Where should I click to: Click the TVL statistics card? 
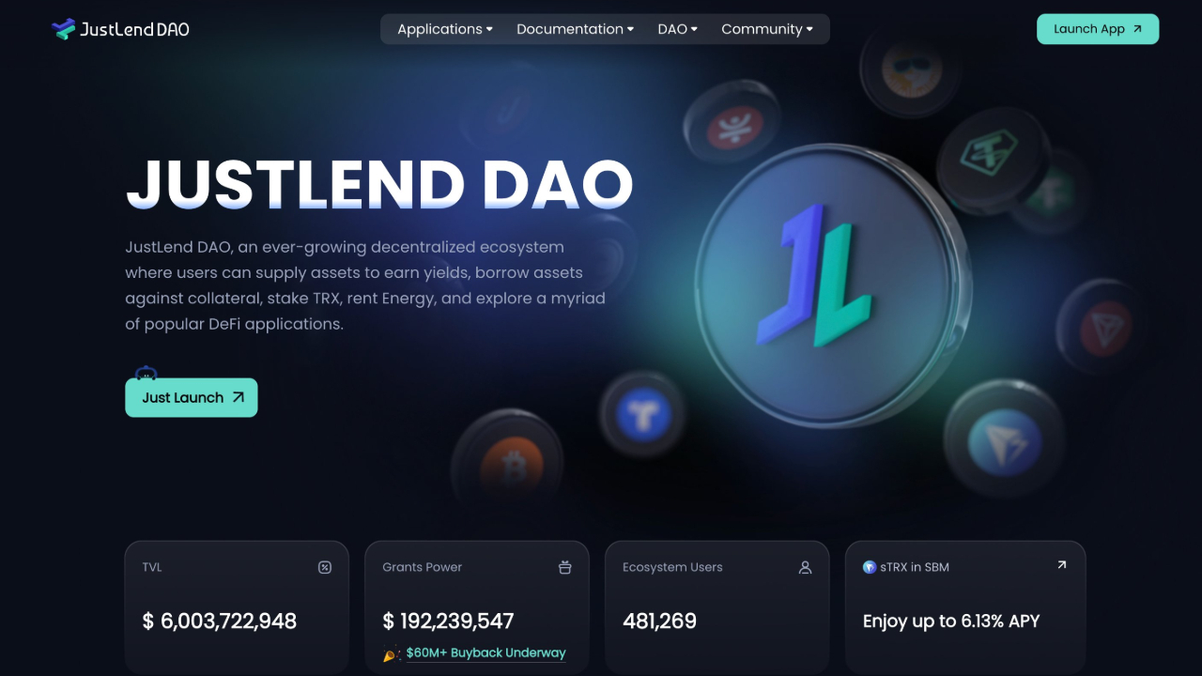click(237, 607)
